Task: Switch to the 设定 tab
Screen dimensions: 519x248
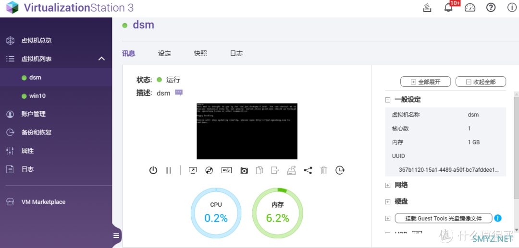Action: (164, 54)
